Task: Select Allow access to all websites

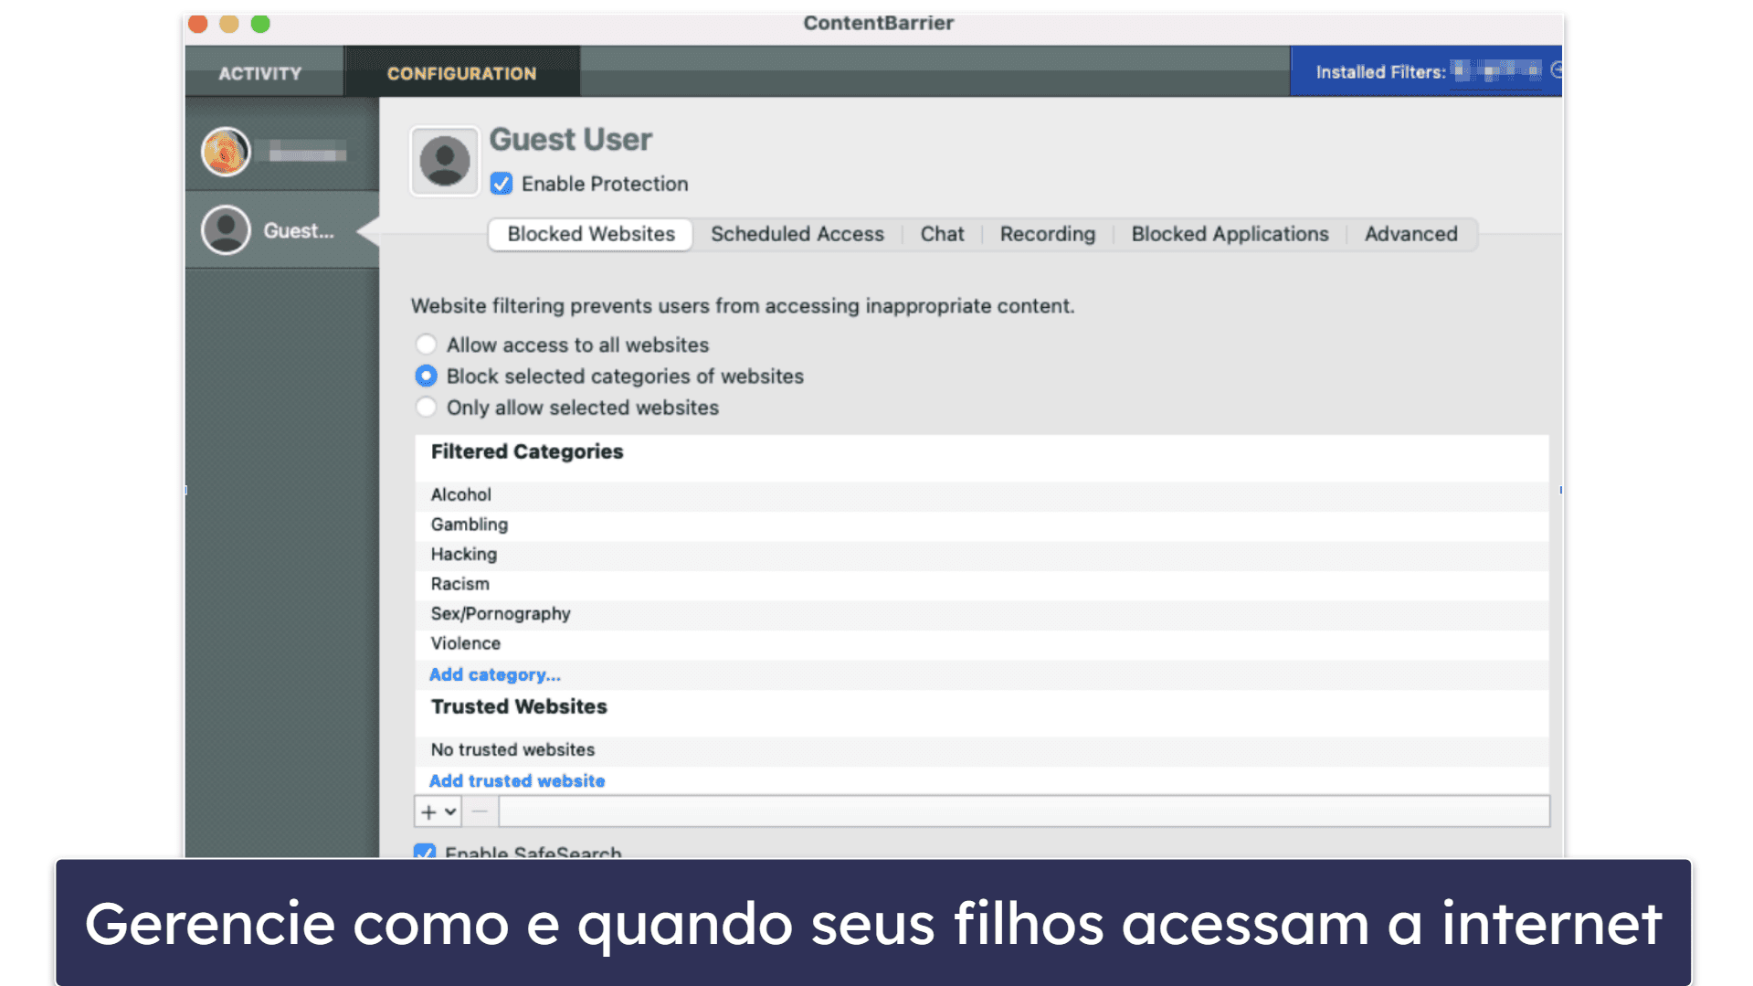Action: 426,345
